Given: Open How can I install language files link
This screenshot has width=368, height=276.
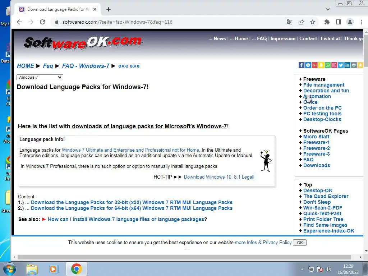Looking at the screenshot, I should 126,219.
